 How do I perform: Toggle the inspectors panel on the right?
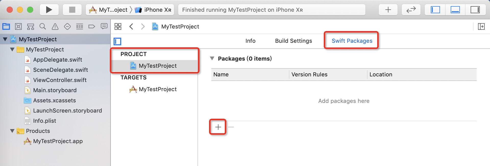475,10
